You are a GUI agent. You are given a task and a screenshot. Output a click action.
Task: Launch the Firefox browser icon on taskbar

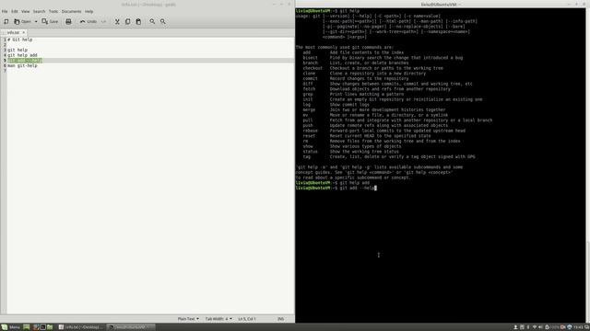click(x=36, y=327)
